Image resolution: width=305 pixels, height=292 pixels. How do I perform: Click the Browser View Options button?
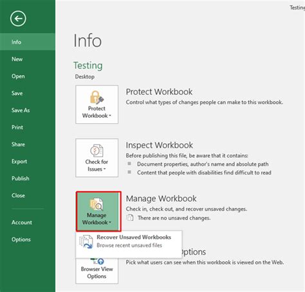click(x=97, y=271)
